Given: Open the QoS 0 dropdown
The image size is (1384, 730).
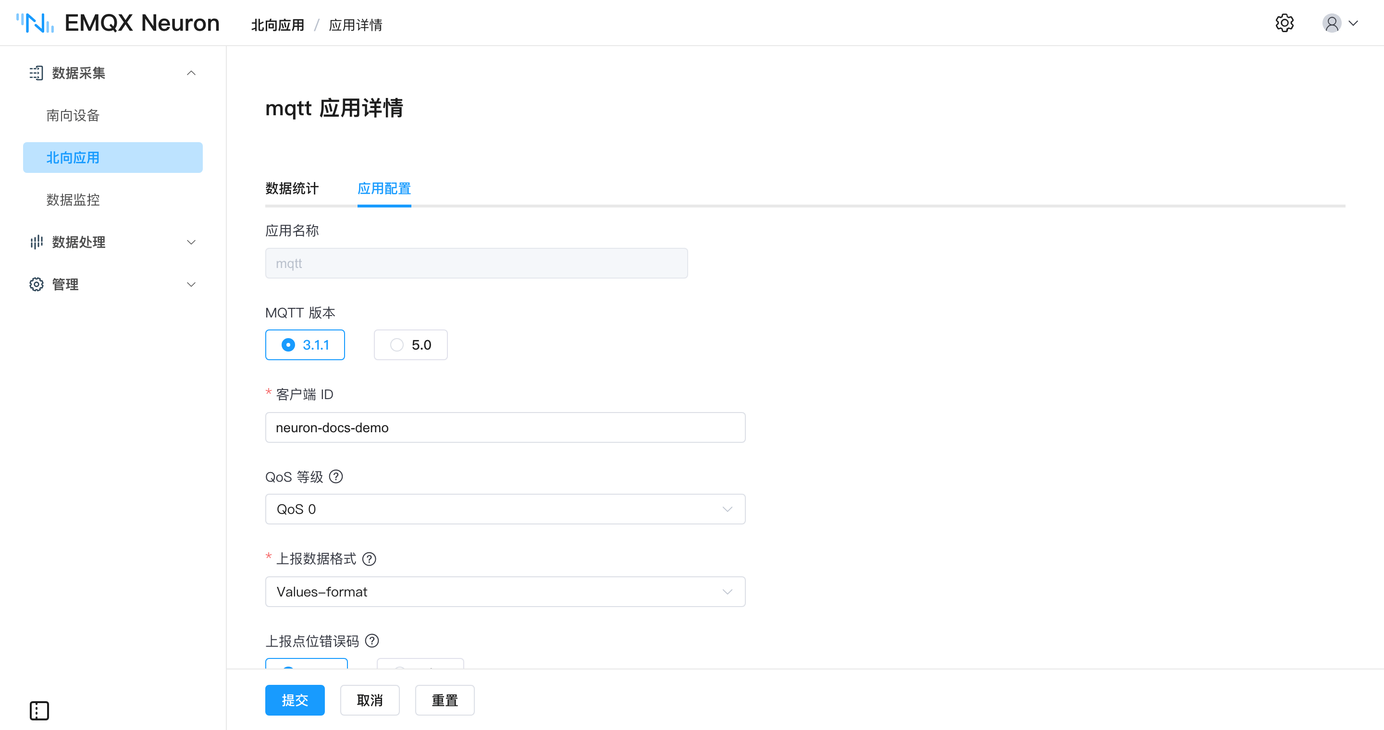Looking at the screenshot, I should point(505,509).
